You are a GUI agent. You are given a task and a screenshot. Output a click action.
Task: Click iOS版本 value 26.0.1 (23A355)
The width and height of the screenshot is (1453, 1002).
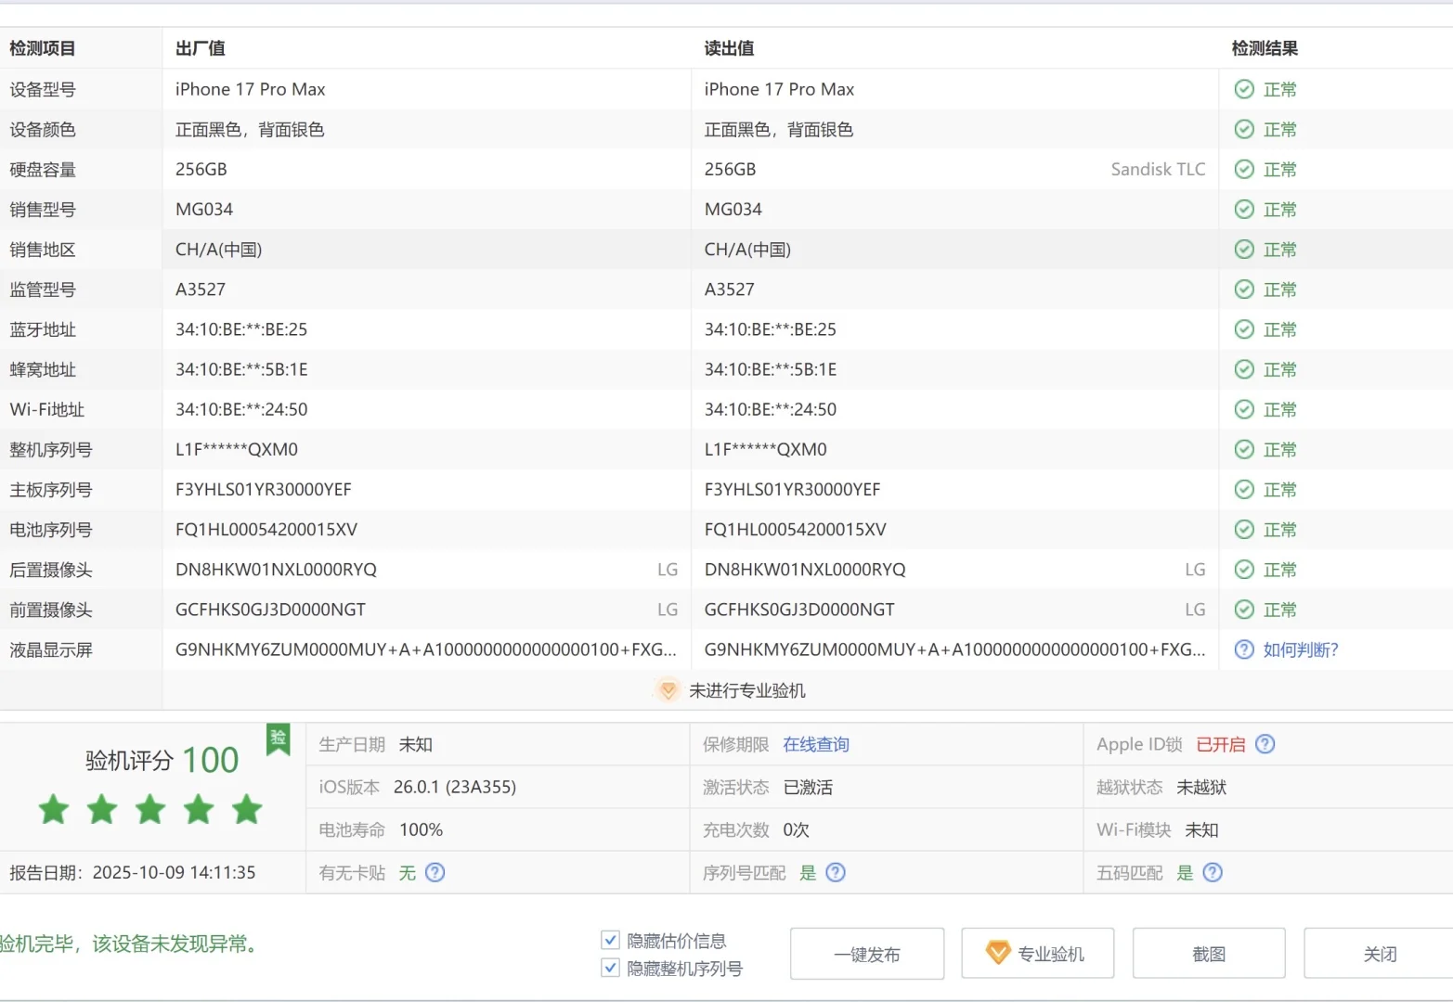pos(455,787)
